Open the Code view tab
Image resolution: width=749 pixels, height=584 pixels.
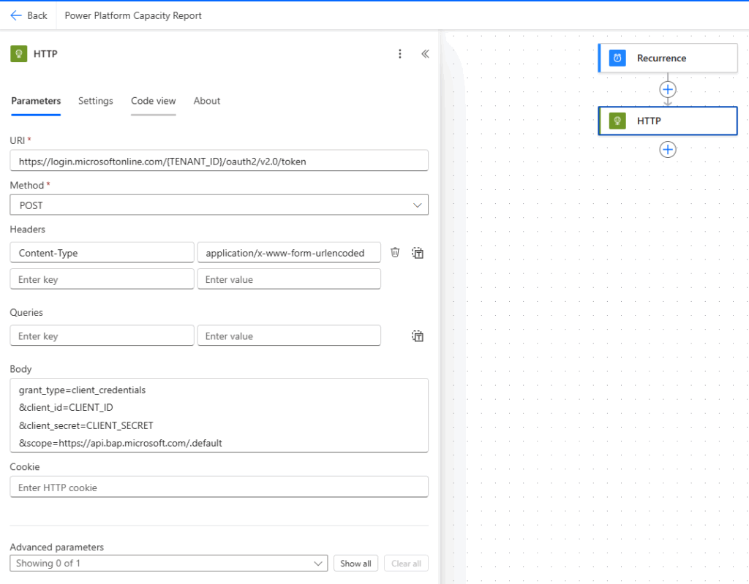(153, 101)
